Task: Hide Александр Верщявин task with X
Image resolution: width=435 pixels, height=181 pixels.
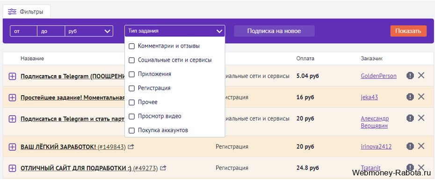Action: click(x=421, y=118)
